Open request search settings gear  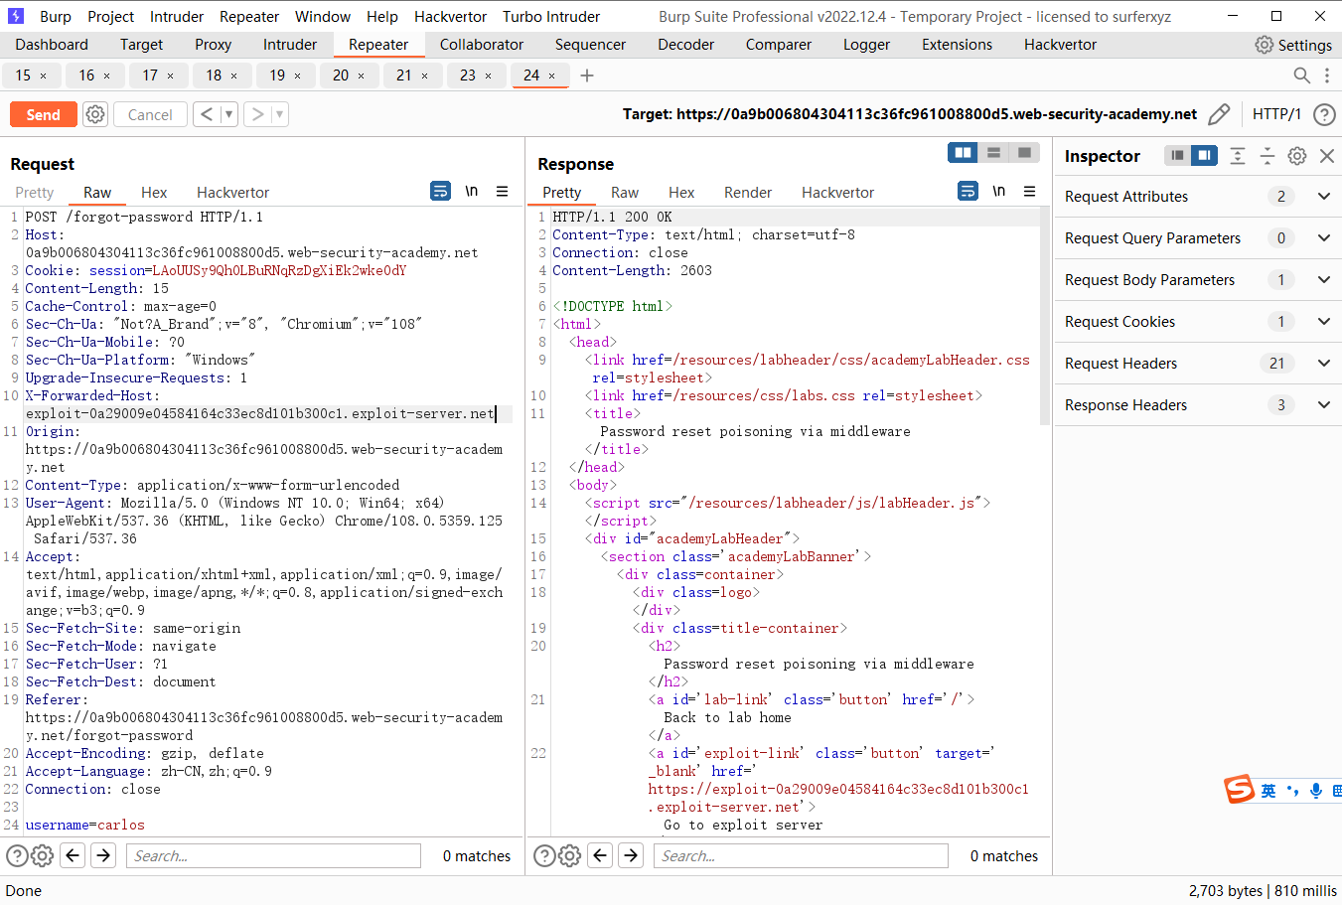(42, 855)
